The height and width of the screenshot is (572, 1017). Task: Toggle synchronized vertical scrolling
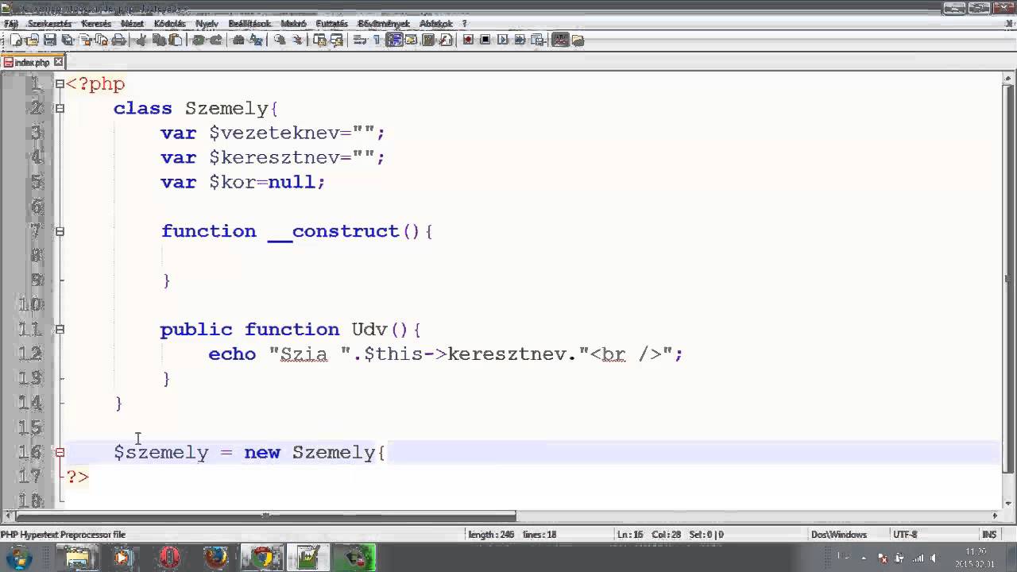click(319, 40)
